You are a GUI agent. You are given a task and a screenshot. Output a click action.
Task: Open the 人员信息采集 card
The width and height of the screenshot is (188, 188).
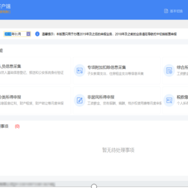coord(35,70)
